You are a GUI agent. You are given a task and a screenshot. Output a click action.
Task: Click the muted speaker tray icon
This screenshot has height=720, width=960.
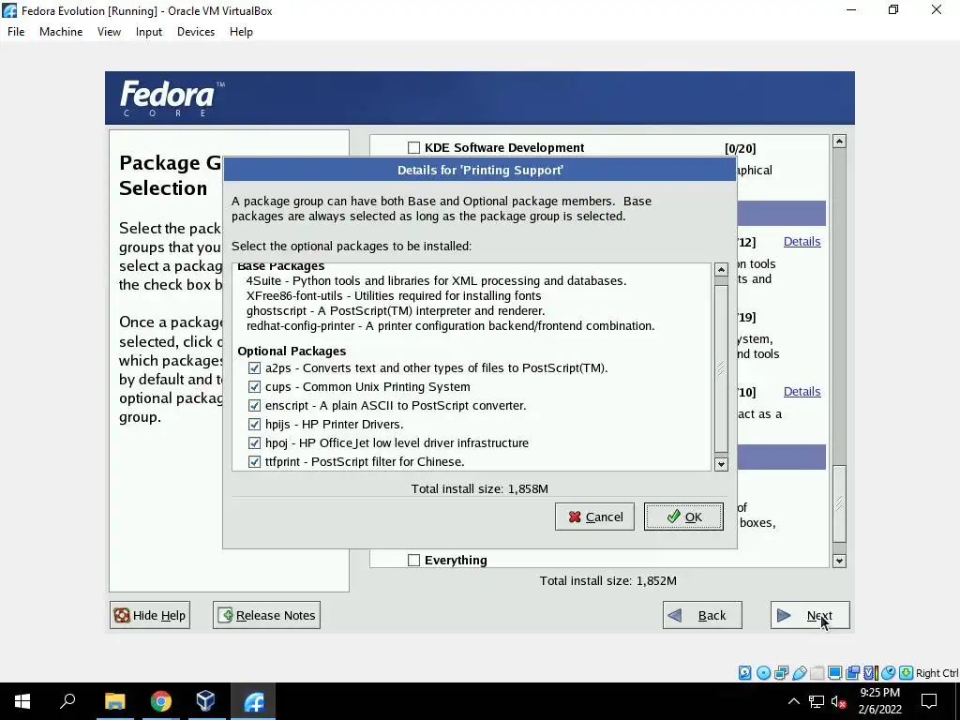838,701
